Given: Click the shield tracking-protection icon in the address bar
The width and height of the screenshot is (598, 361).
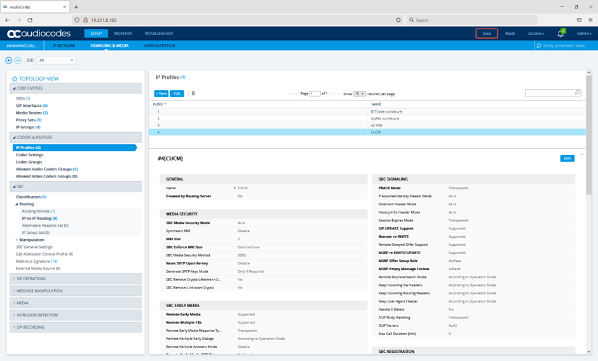Looking at the screenshot, I should [x=77, y=20].
